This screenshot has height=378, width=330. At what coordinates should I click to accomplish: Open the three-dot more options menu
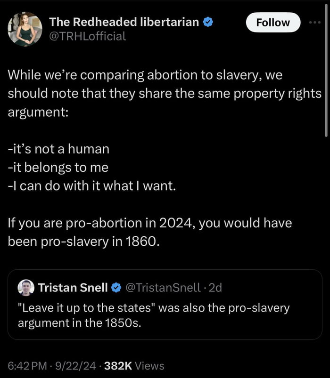click(x=313, y=22)
